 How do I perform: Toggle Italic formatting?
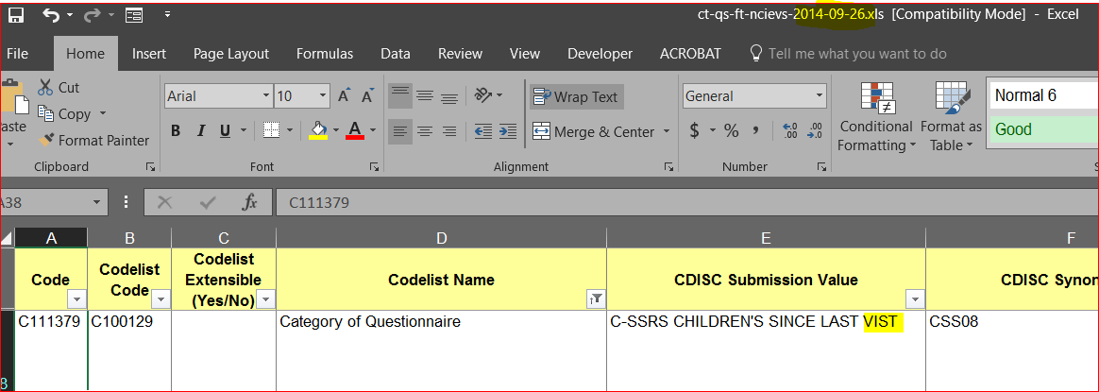(200, 130)
